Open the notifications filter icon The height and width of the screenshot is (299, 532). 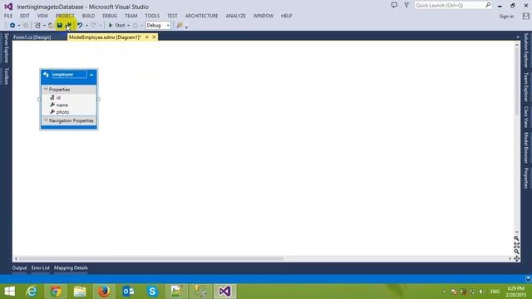click(x=406, y=5)
